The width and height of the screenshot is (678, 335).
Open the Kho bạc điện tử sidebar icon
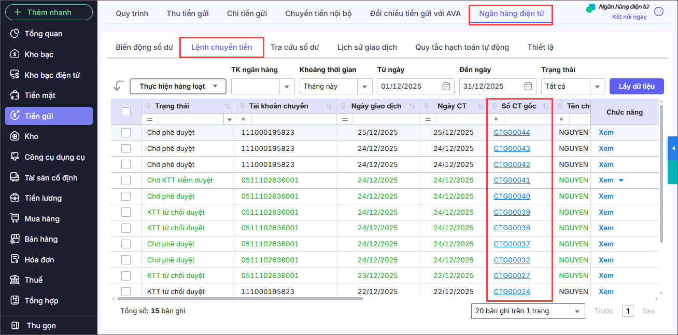pyautogui.click(x=15, y=75)
